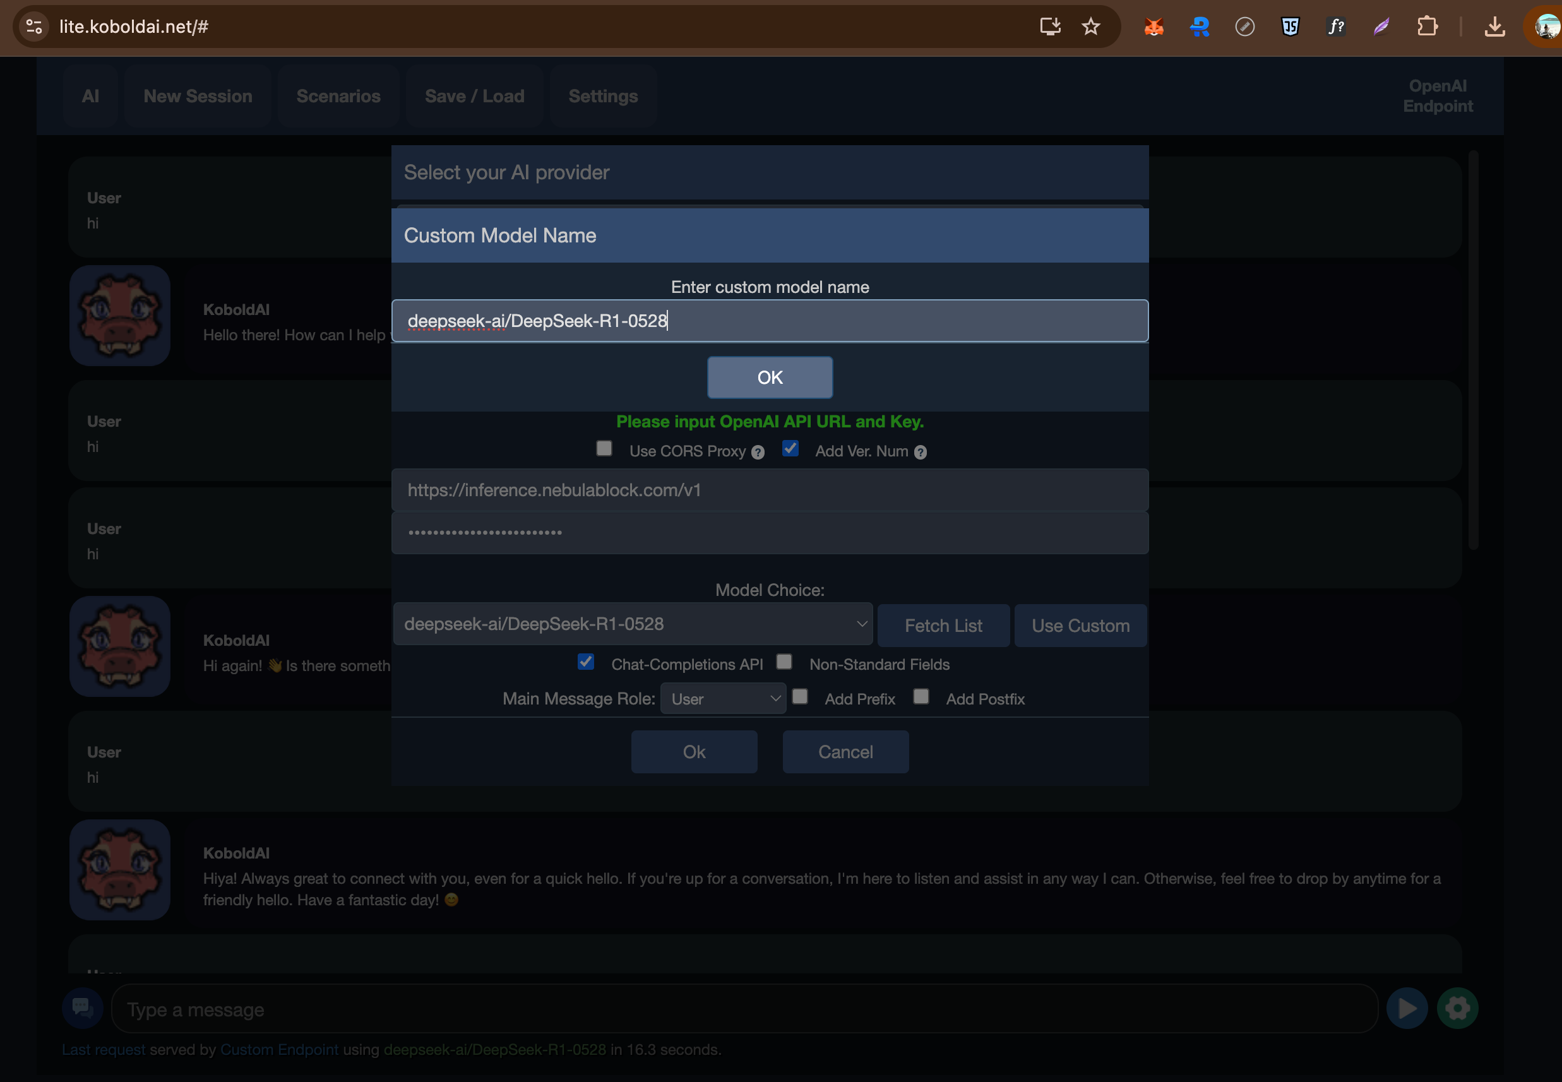Click the 'Custom Model Name' dialog title
This screenshot has height=1082, width=1562.
pyautogui.click(x=500, y=235)
